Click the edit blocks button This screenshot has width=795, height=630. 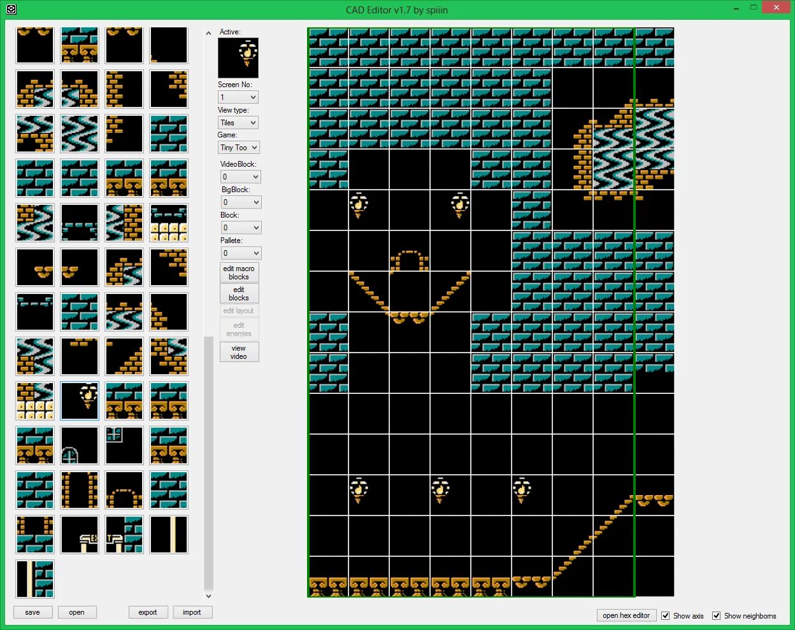point(239,293)
